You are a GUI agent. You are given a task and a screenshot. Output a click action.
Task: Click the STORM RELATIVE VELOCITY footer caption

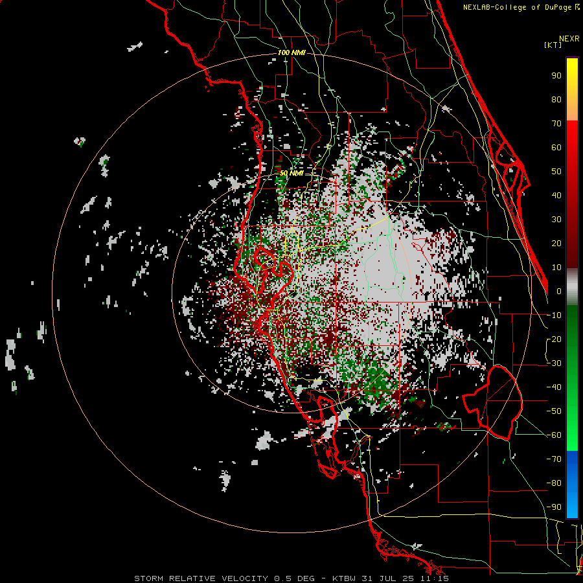pyautogui.click(x=291, y=578)
